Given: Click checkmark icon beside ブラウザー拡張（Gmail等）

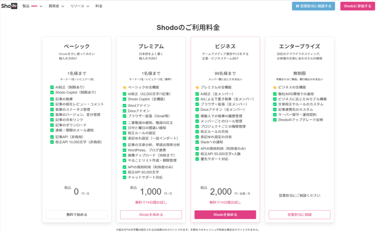Looking at the screenshot, I should point(124,116).
